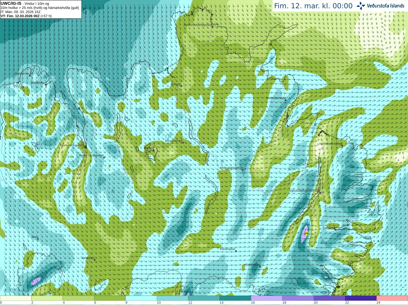Click the Sandvíkurheiði station label
The height and width of the screenshot is (305, 408).
click(275, 98)
